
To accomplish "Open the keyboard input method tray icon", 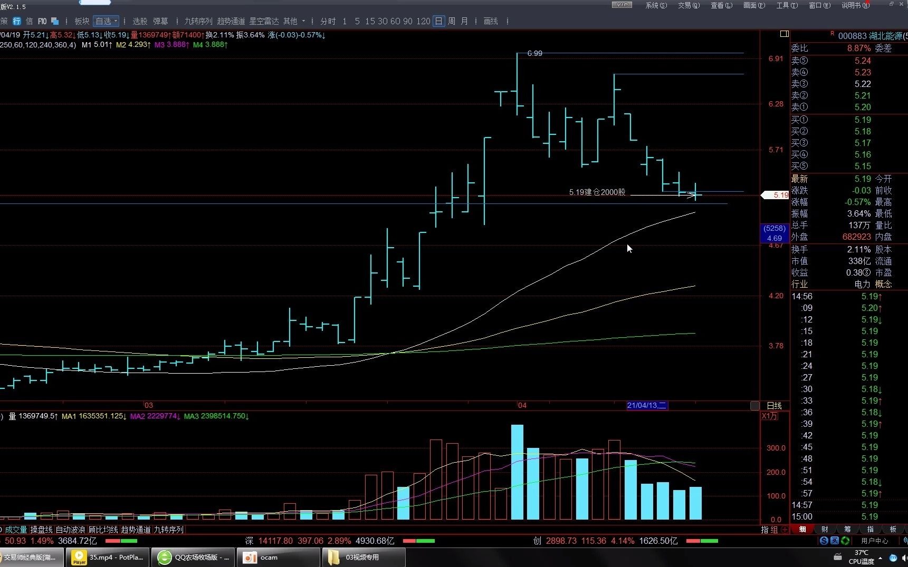I will (x=838, y=557).
